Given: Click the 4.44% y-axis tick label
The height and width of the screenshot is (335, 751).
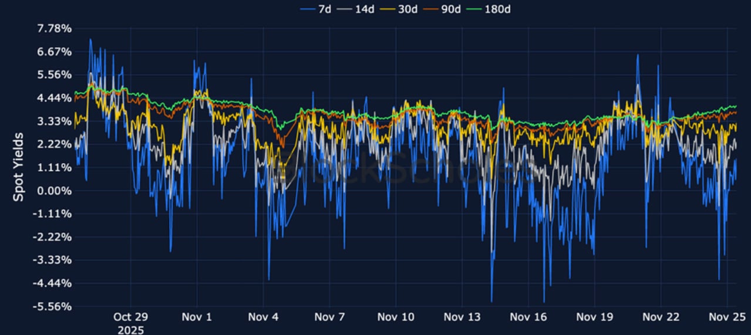Looking at the screenshot, I should point(54,98).
